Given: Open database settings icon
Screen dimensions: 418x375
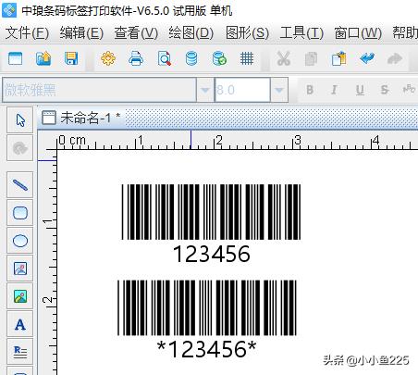Looking at the screenshot, I should pyautogui.click(x=191, y=58).
